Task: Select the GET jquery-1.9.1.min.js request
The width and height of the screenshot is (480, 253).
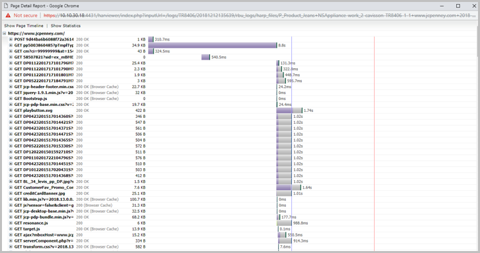Action: tap(44, 93)
